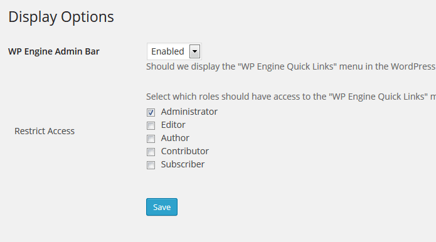Tick the Author role checkbox
This screenshot has width=436, height=242.
tap(151, 139)
